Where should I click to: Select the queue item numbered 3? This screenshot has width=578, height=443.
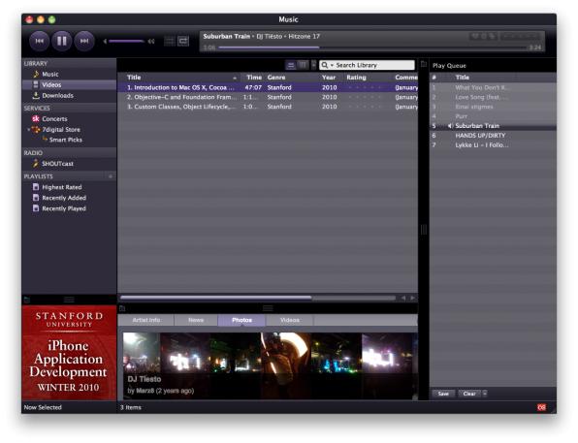pos(494,107)
